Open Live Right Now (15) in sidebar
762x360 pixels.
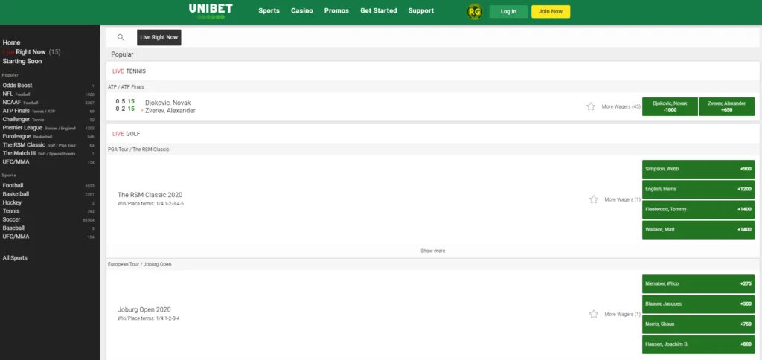click(31, 52)
